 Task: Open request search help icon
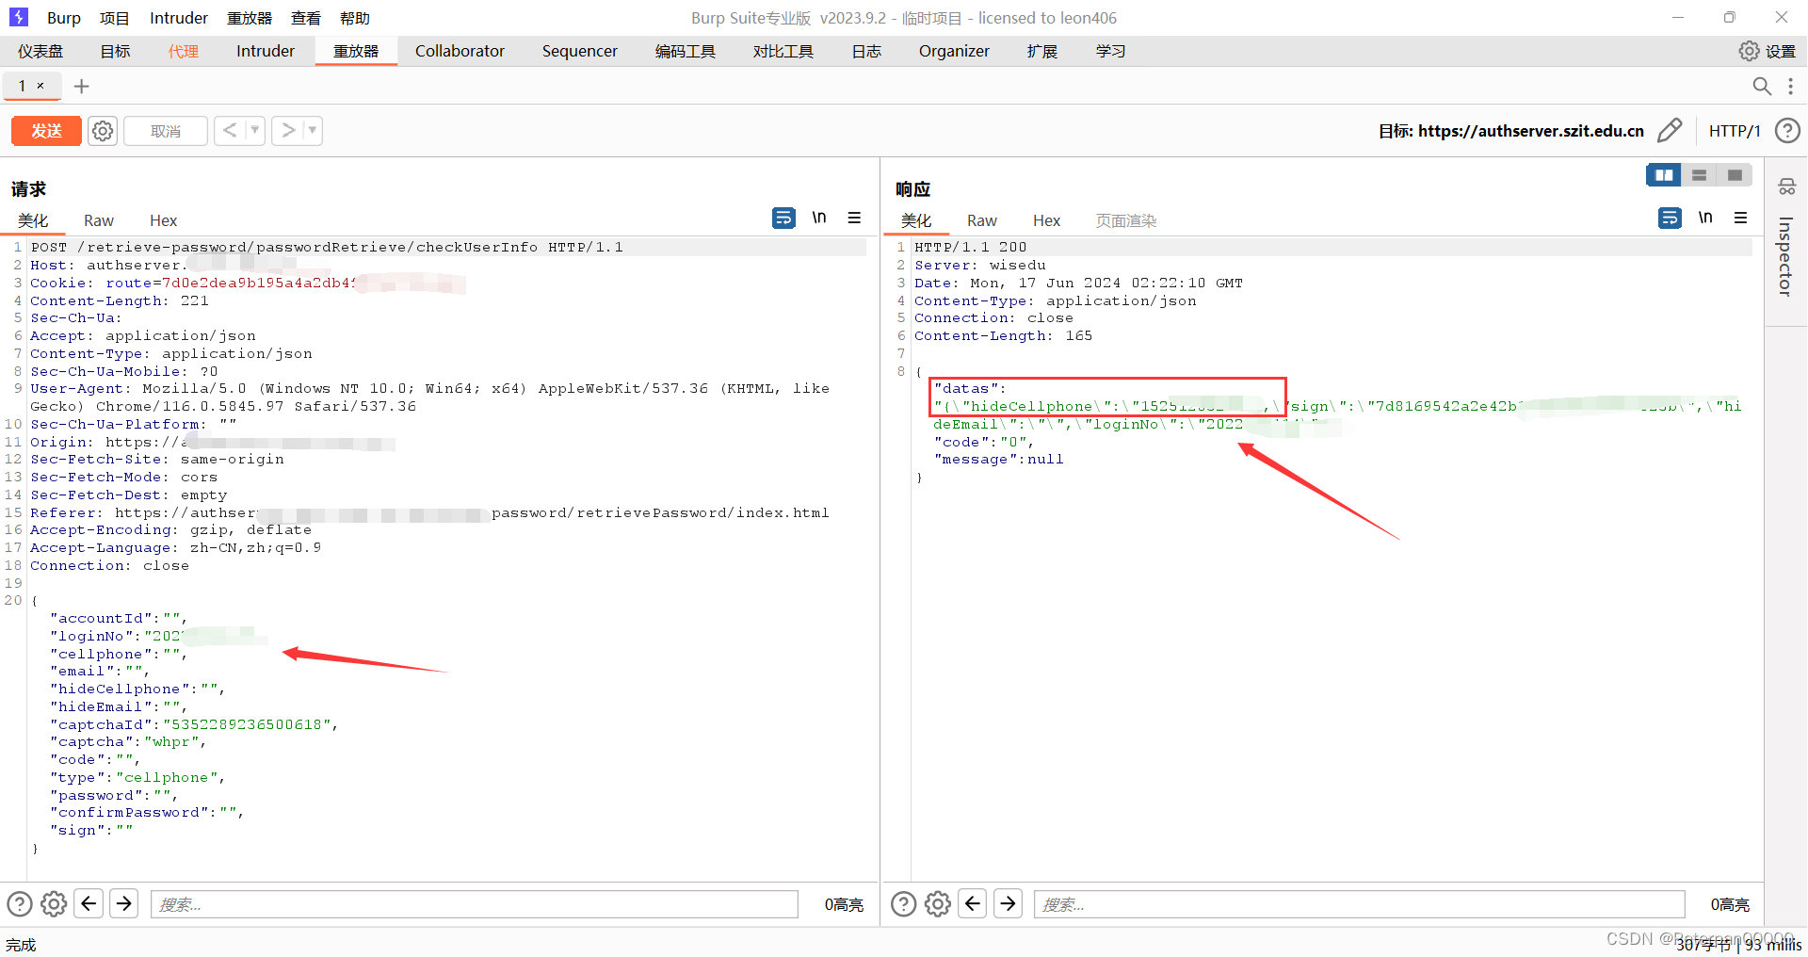20,904
